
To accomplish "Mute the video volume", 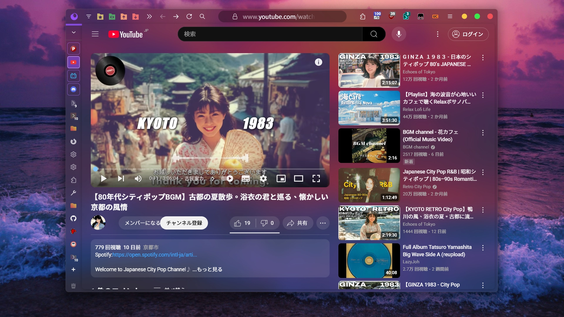I will pyautogui.click(x=138, y=178).
